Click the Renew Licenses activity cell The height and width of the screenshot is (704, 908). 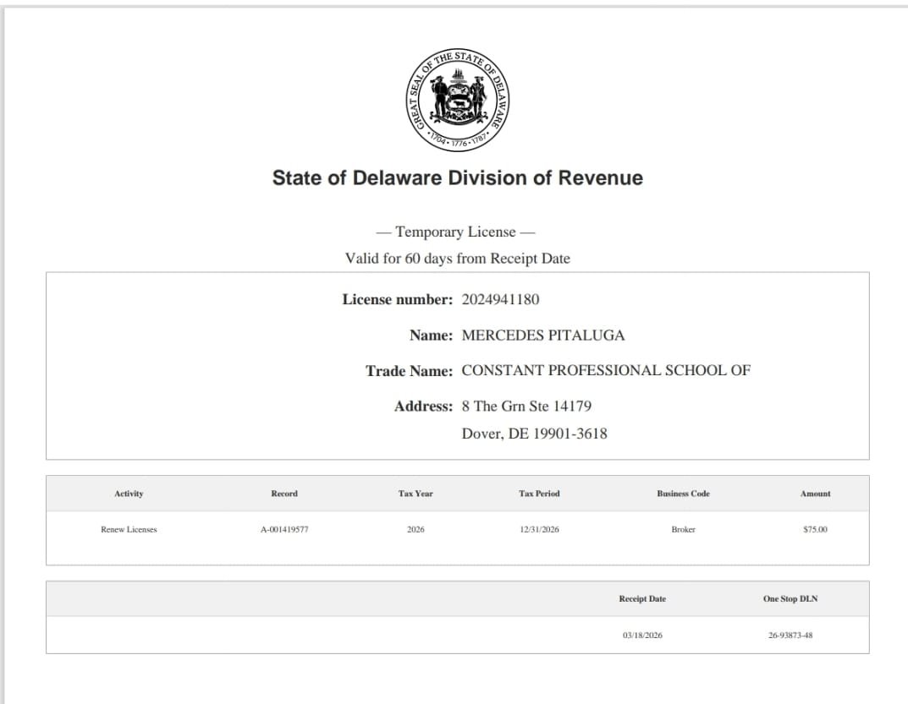(x=129, y=530)
